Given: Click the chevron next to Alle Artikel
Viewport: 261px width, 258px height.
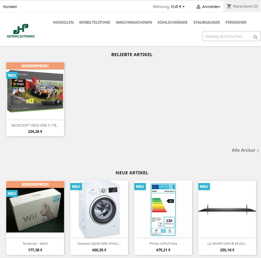Looking at the screenshot, I should [258, 150].
